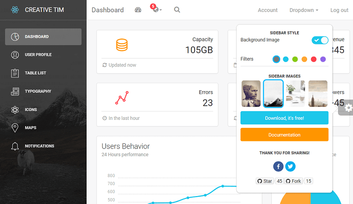Click the Creative Tim React logo icon
353x204 pixels.
15,10
